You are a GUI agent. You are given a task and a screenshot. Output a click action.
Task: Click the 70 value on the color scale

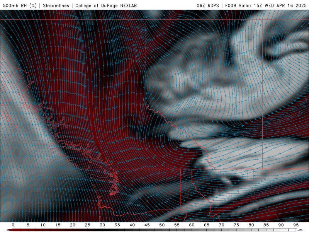(x=221, y=225)
